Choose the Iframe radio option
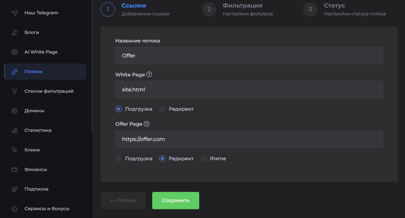This screenshot has width=405, height=218. 203,159
